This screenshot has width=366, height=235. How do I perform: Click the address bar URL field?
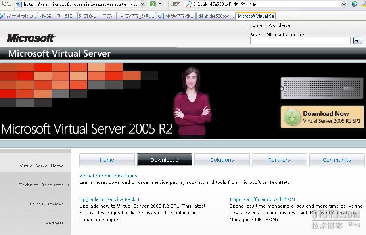click(80, 4)
